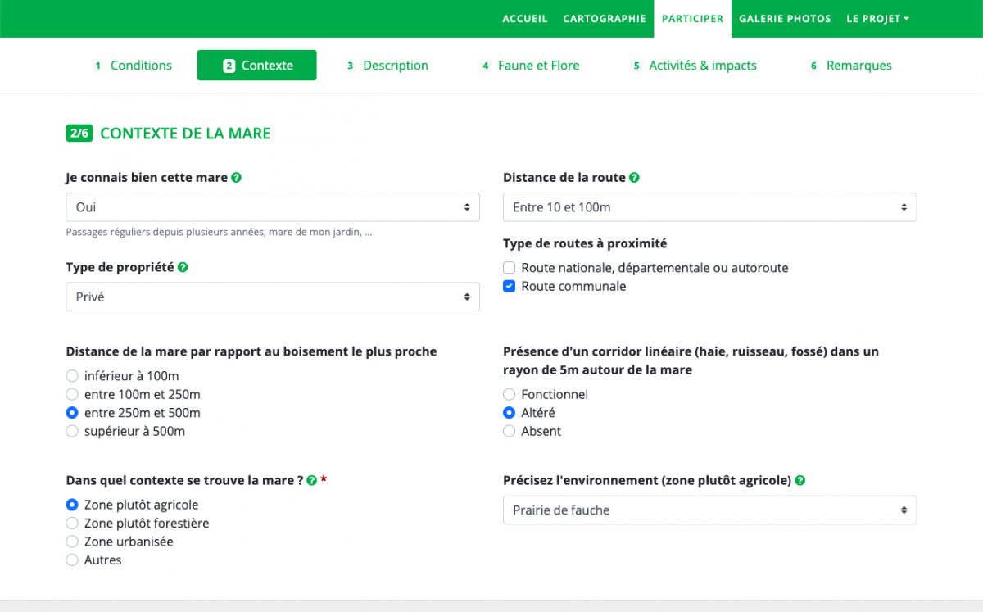The image size is (983, 612).
Task: Click help icon beside 'Type de propriété'
Action: (x=183, y=267)
